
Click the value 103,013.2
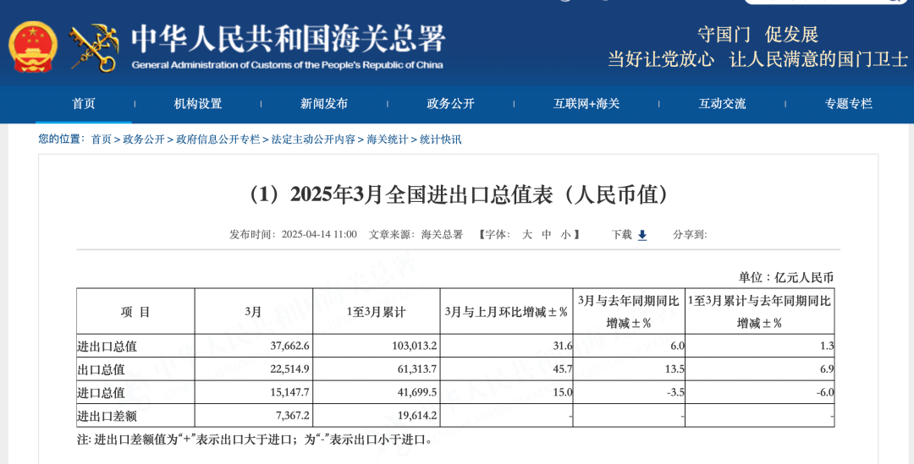[x=415, y=346]
